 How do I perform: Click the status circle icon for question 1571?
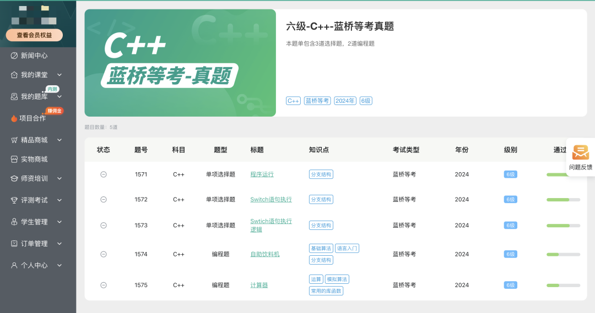(103, 174)
